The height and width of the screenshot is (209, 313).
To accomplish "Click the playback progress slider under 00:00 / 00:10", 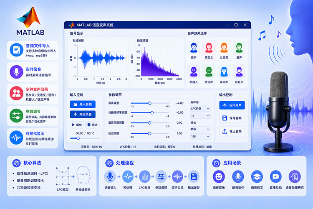I will pos(85,138).
